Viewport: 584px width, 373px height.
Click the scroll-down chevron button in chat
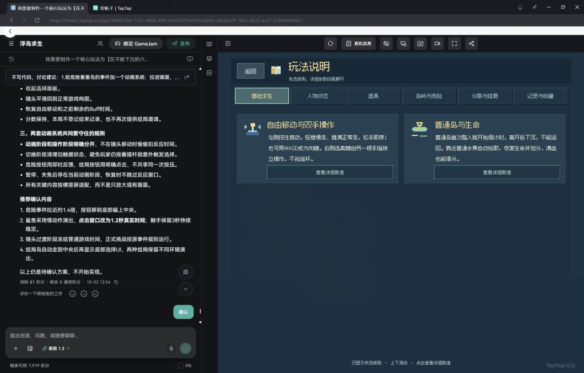coord(185,289)
